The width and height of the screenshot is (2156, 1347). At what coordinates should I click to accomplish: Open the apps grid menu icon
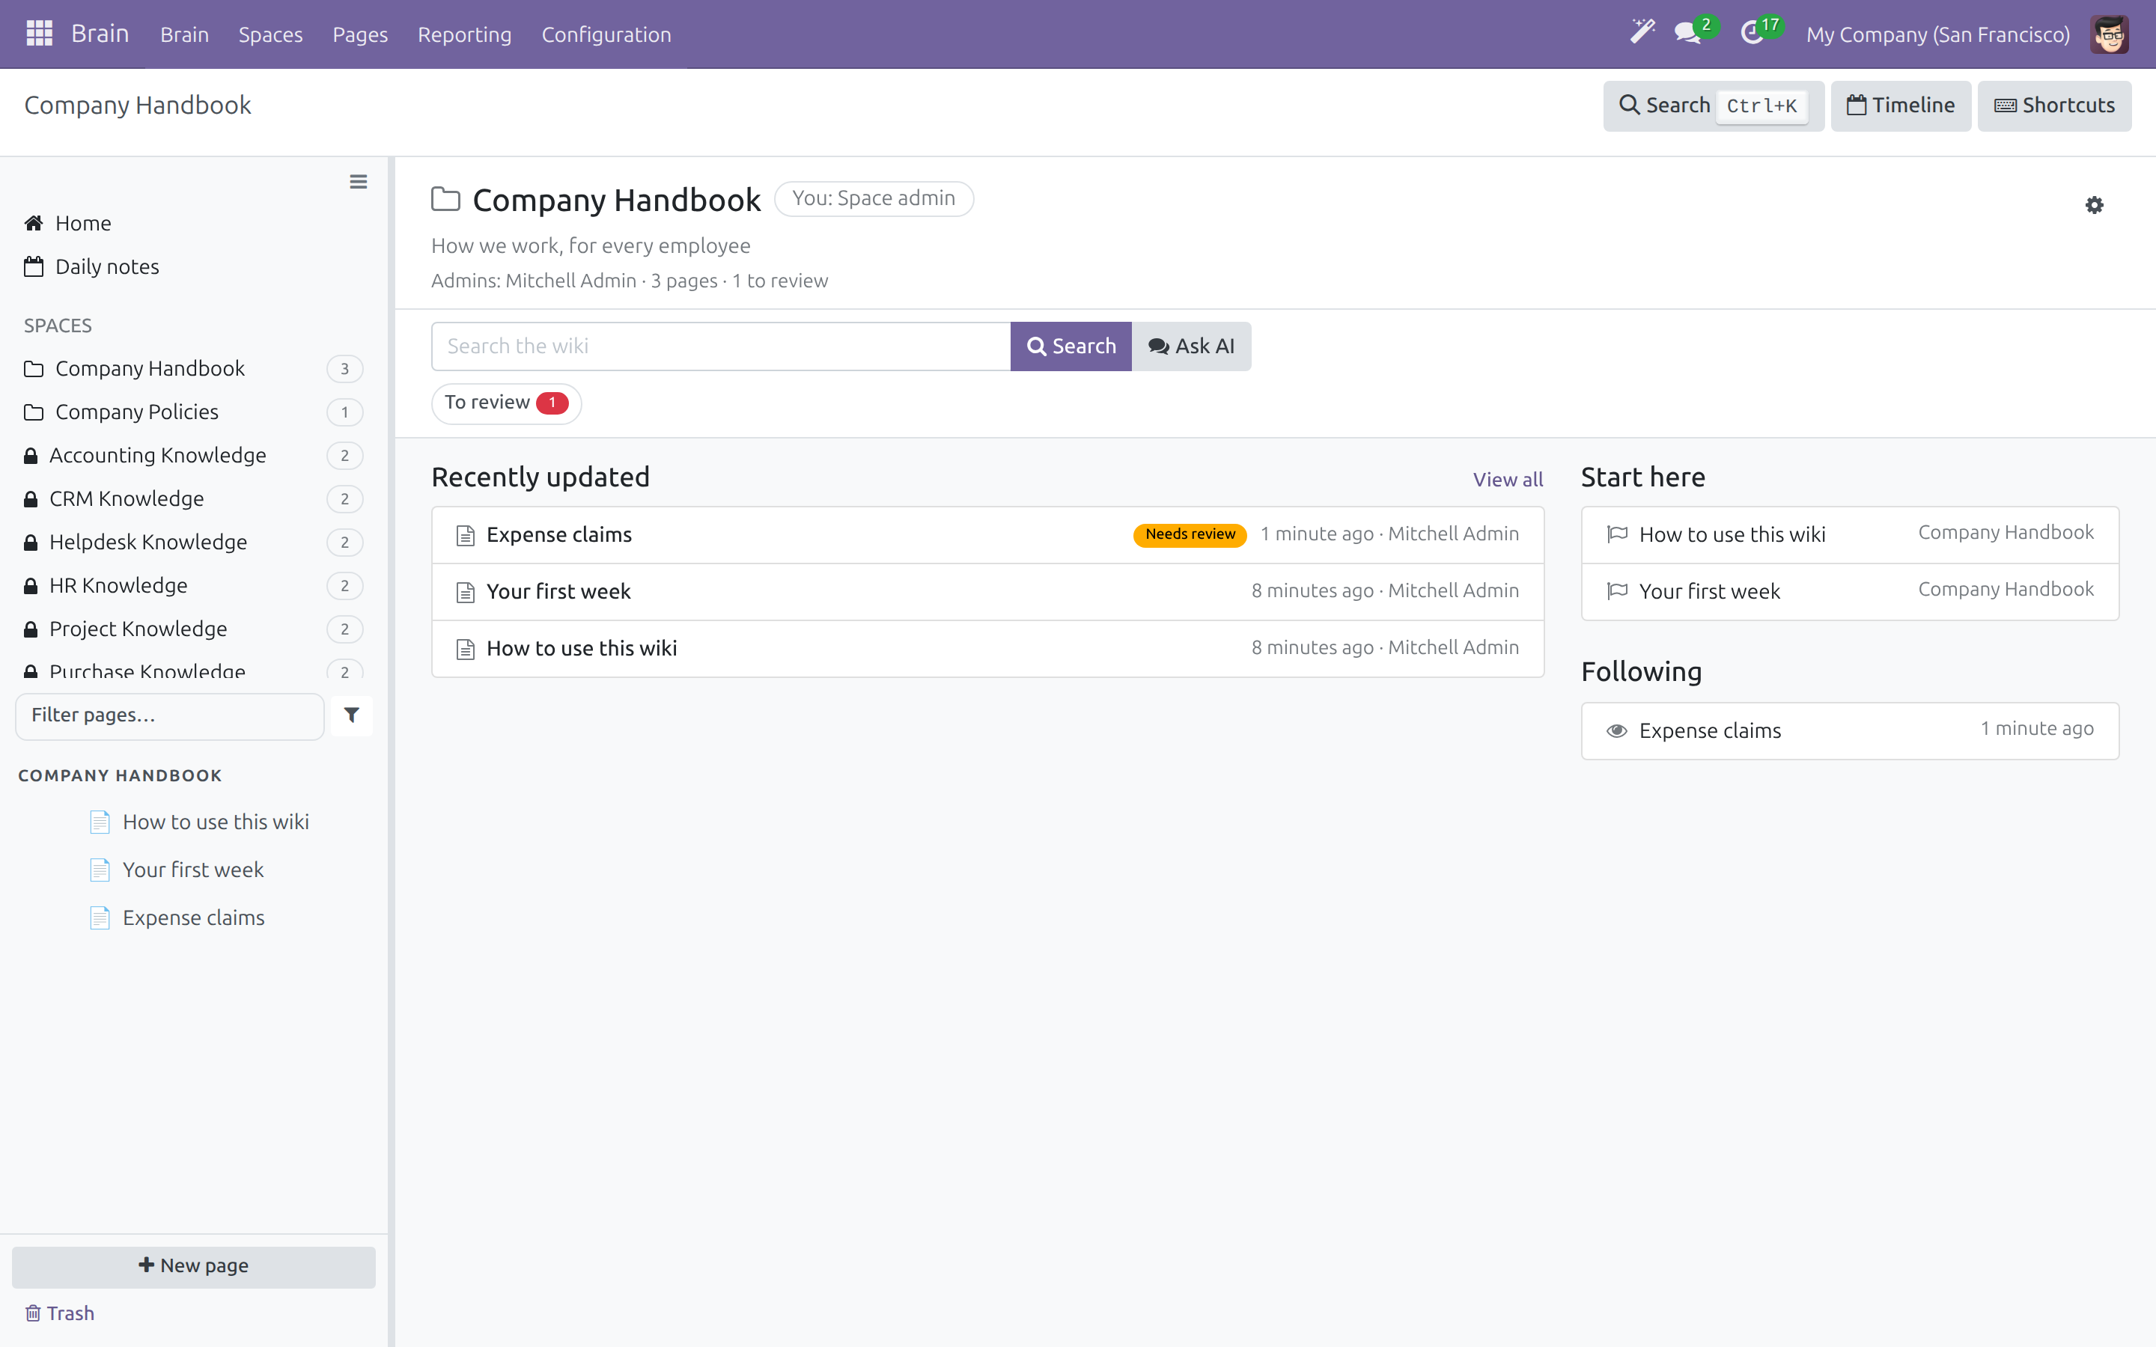pyautogui.click(x=39, y=34)
